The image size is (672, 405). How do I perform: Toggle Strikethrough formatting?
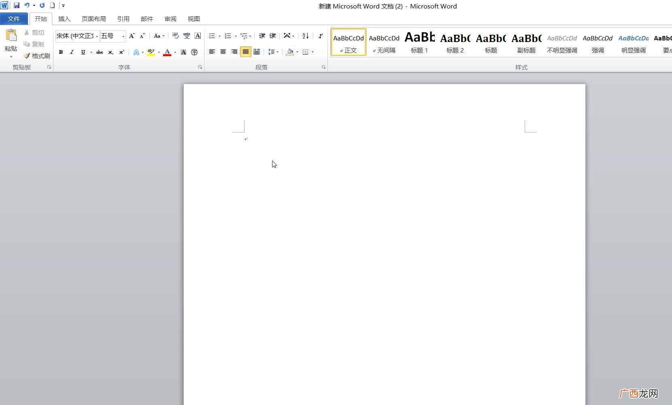click(100, 52)
